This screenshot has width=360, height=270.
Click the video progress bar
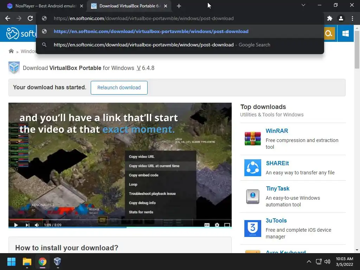click(x=120, y=220)
